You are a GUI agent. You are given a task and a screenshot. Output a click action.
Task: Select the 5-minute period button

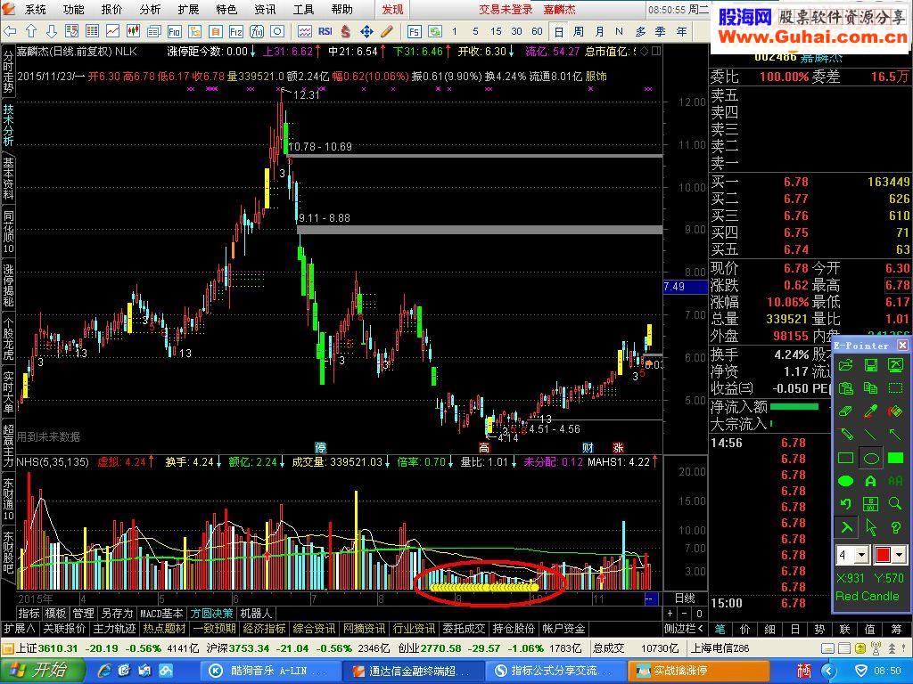tap(475, 31)
